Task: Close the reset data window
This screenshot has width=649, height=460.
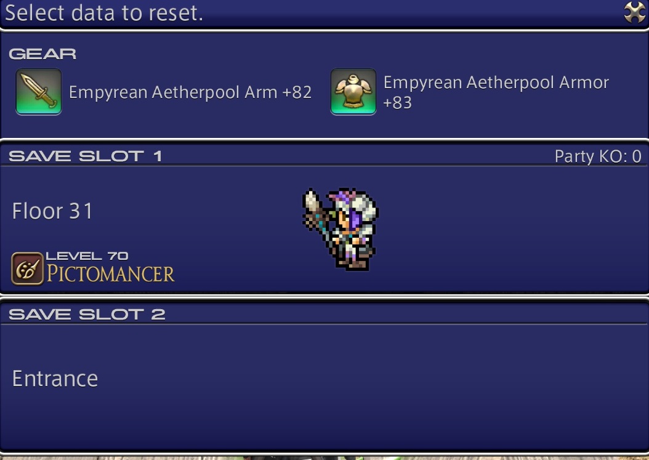Action: 634,12
